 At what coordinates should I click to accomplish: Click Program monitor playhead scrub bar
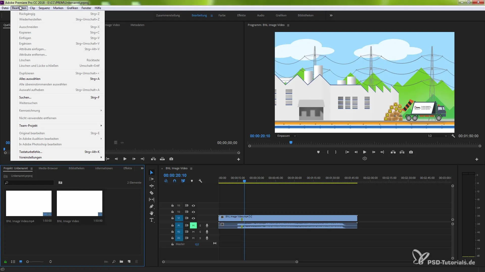coord(365,143)
